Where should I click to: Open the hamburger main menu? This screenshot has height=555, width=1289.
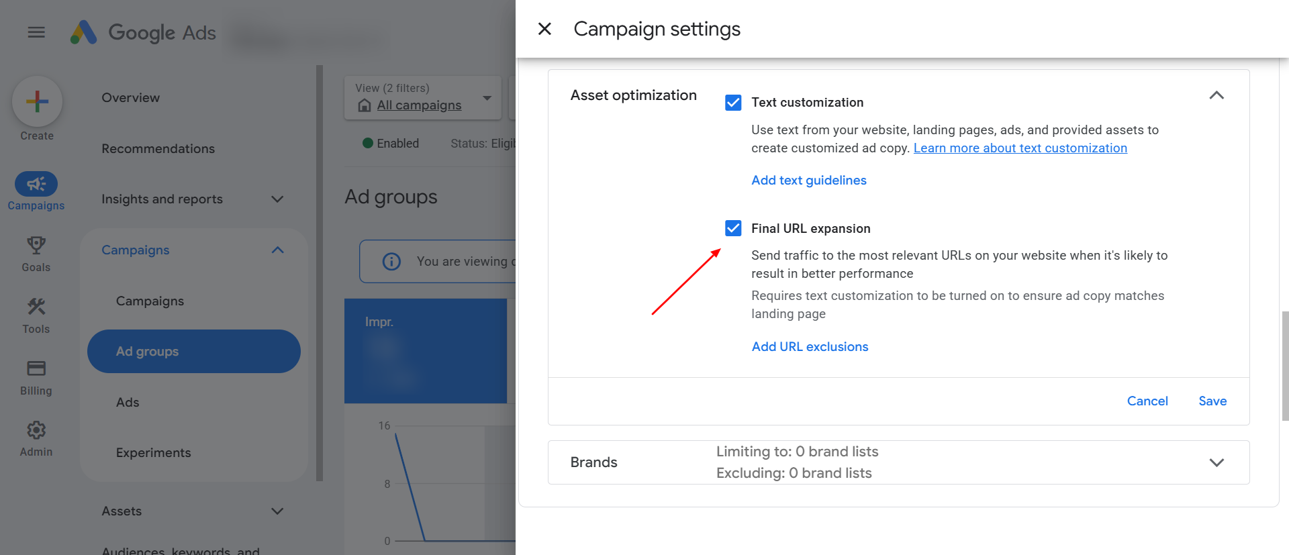[36, 32]
